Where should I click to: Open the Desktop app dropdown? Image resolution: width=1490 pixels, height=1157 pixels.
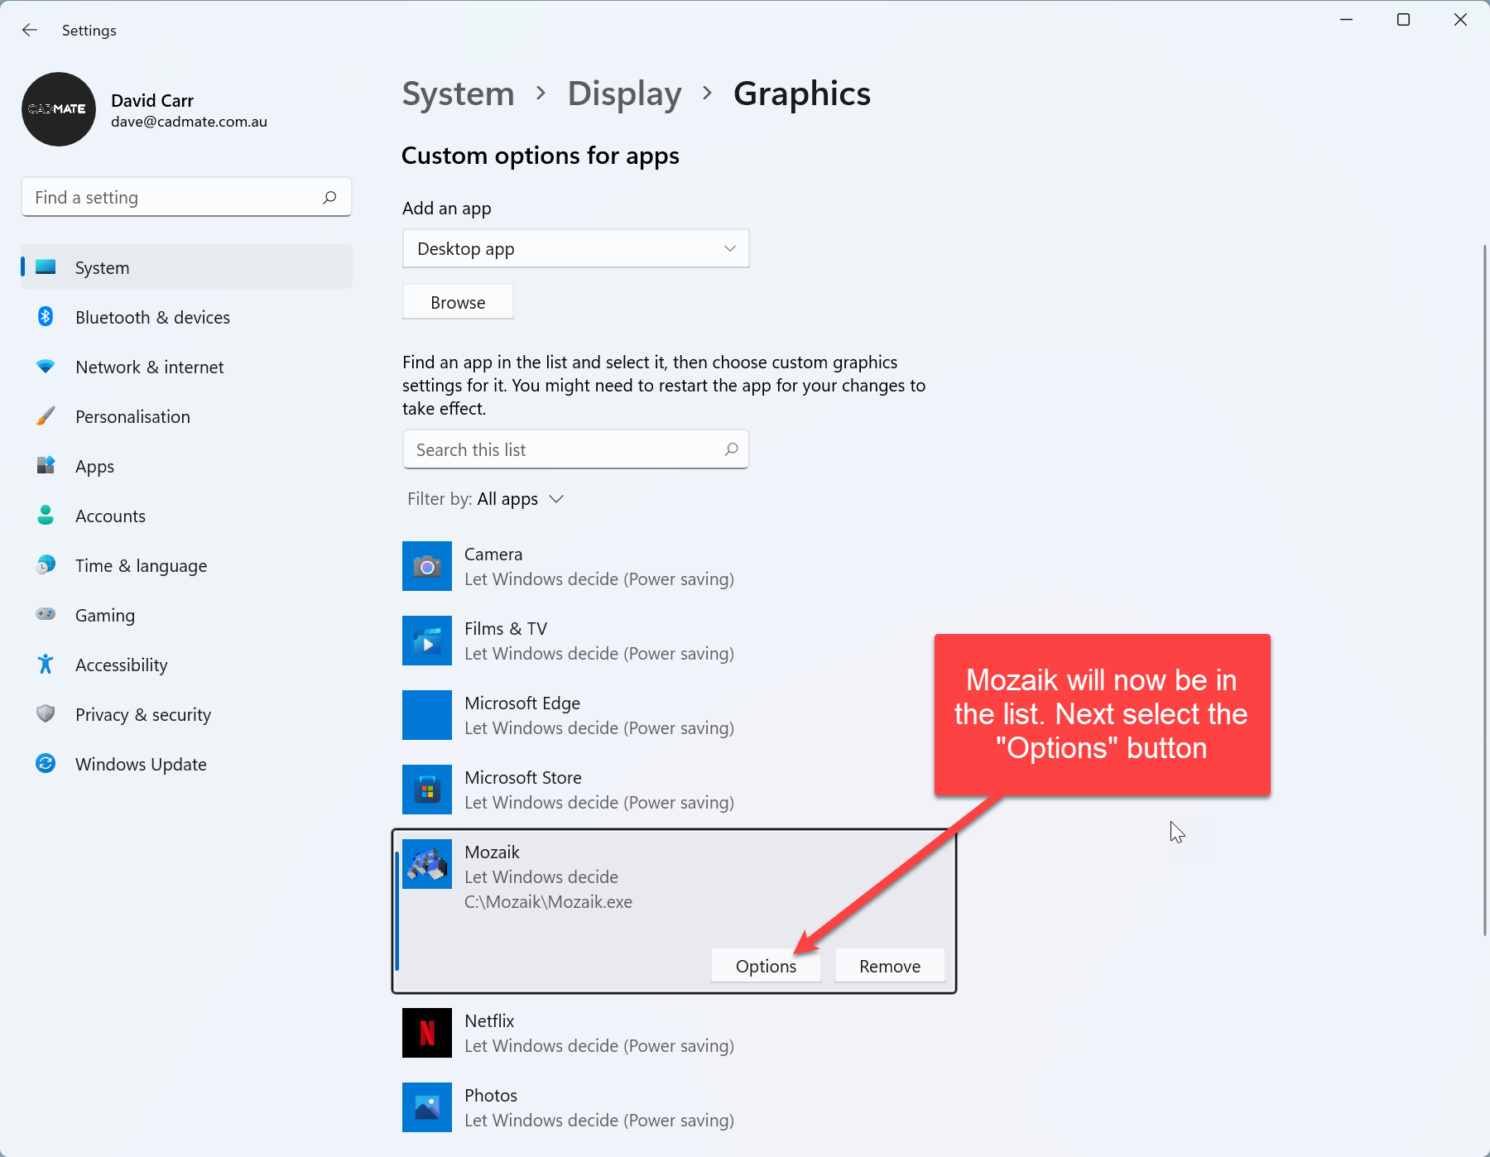click(x=575, y=249)
